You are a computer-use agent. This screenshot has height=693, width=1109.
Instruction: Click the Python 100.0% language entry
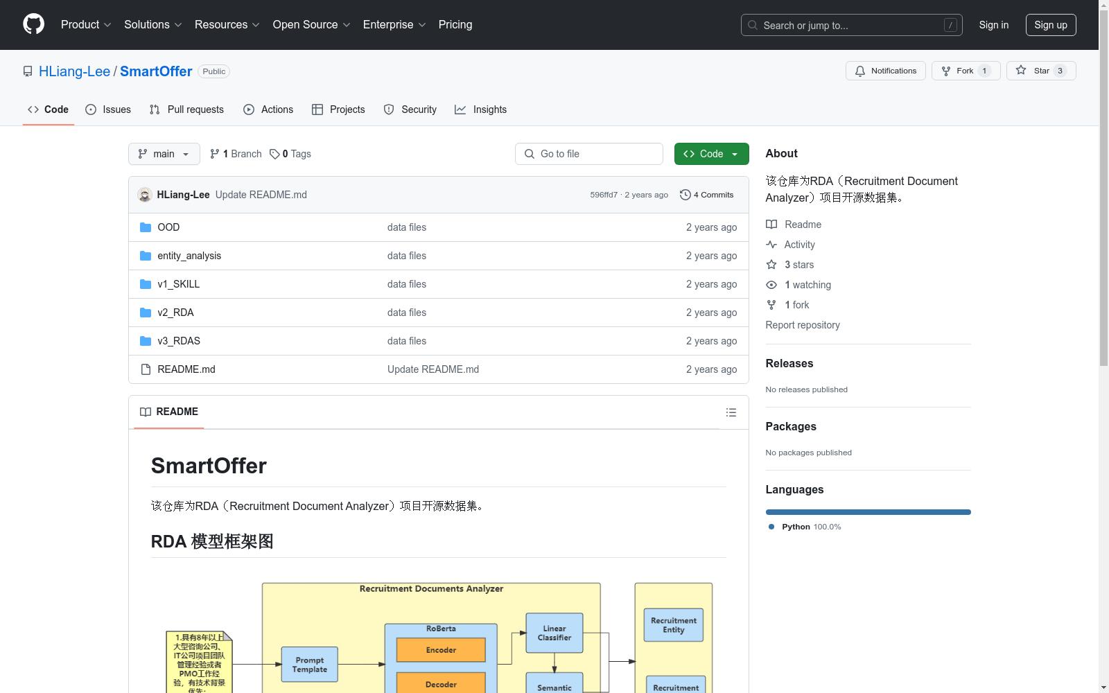805,527
